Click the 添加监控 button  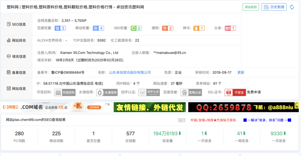coord(251,7)
